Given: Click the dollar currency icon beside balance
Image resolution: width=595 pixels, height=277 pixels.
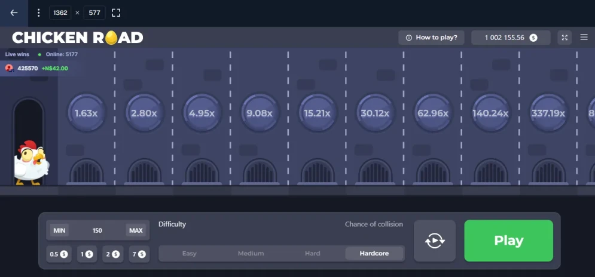Looking at the screenshot, I should tap(533, 38).
